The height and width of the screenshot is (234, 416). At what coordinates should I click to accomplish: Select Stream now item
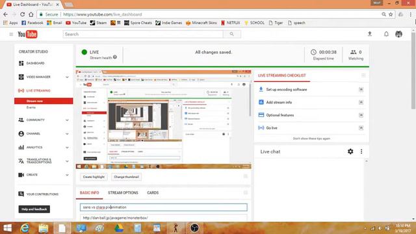(x=44, y=101)
